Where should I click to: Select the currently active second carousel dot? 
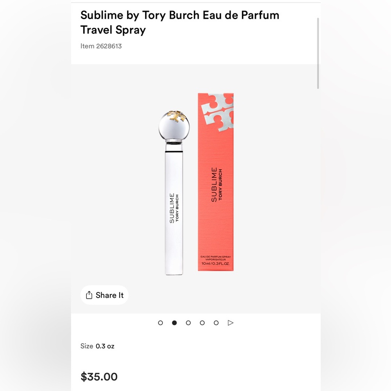click(x=174, y=323)
